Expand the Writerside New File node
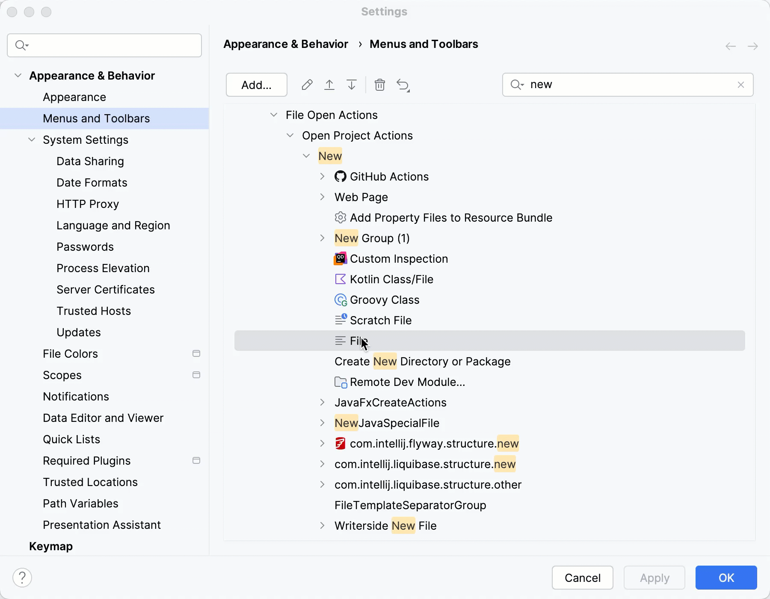 tap(322, 526)
